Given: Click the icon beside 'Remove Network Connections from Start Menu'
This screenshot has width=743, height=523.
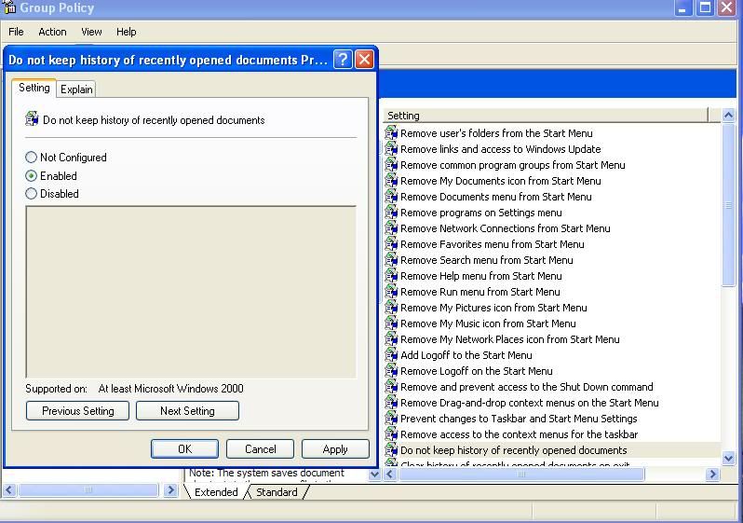Looking at the screenshot, I should click(391, 227).
